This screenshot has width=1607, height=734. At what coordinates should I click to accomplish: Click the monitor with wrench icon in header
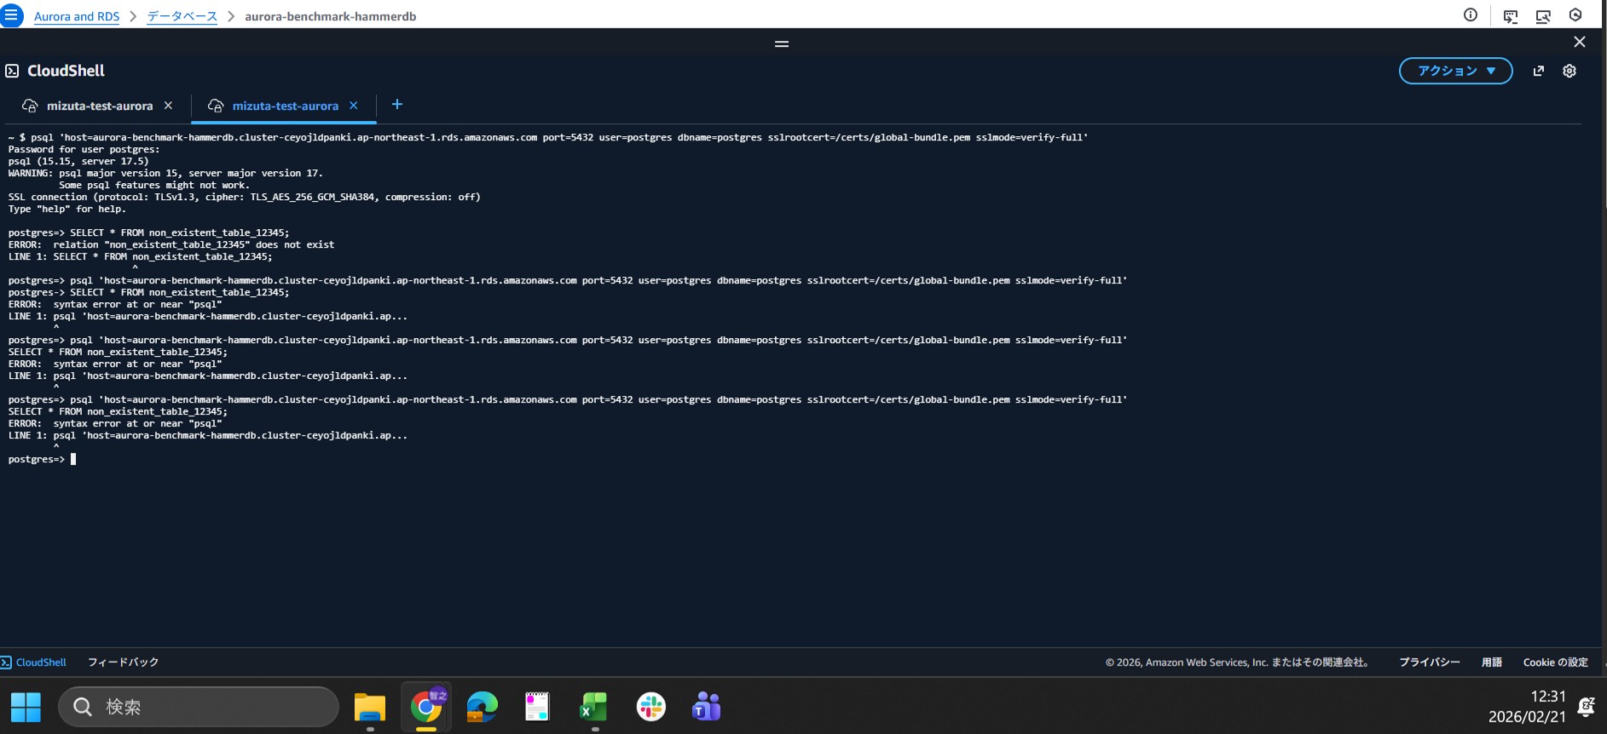(1543, 16)
